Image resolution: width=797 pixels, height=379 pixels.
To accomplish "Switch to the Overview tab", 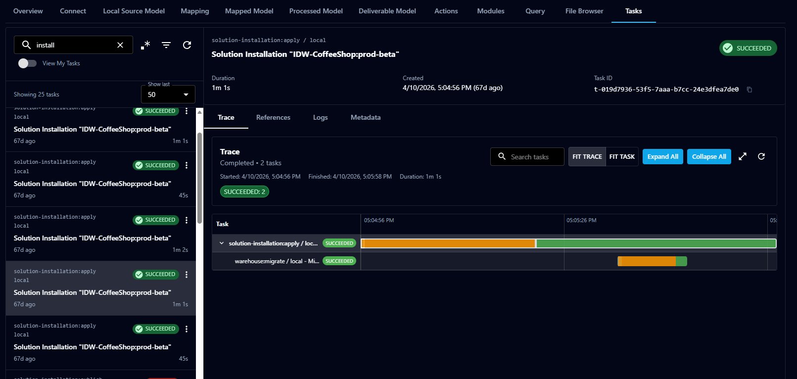I will coord(28,11).
